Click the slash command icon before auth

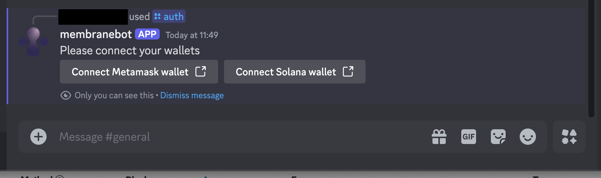coord(158,17)
